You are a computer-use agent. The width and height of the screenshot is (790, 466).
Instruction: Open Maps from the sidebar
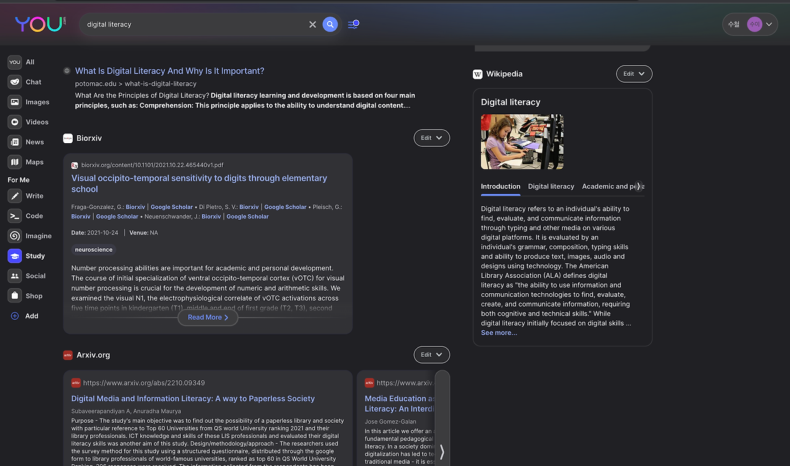click(26, 162)
